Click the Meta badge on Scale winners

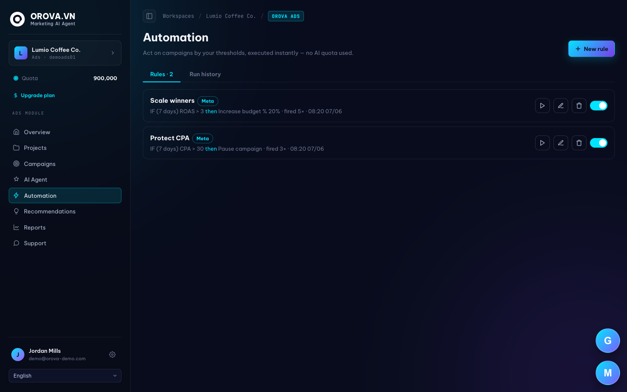208,101
